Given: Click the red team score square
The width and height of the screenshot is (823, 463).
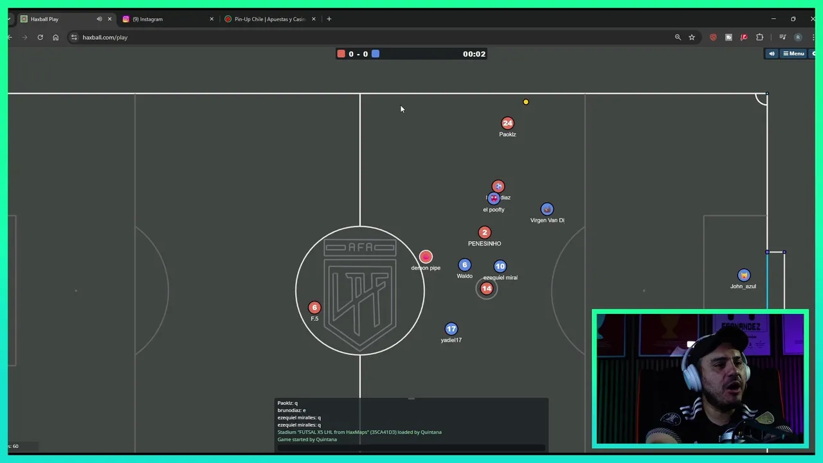Looking at the screenshot, I should click(x=341, y=54).
